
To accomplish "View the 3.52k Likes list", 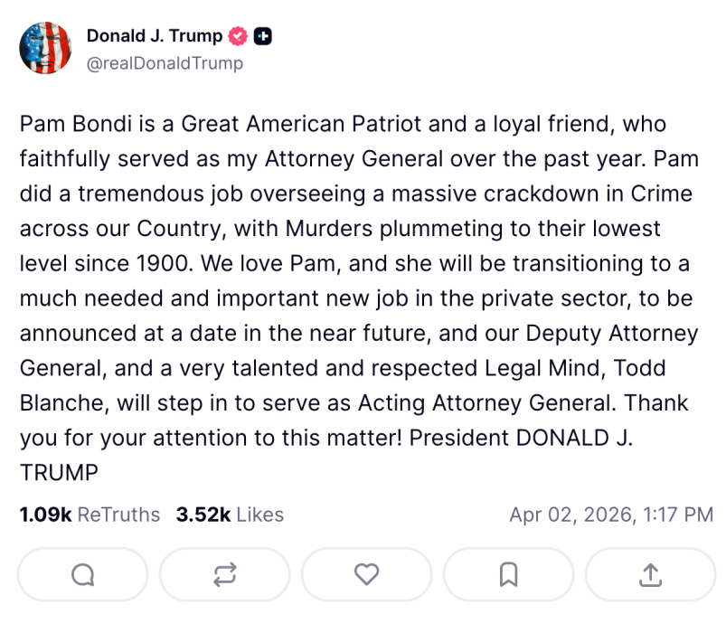I will pyautogui.click(x=230, y=515).
